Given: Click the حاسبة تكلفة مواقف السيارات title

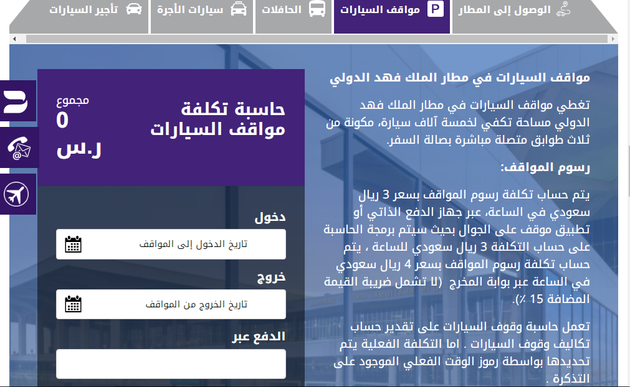Looking at the screenshot, I should tap(217, 119).
